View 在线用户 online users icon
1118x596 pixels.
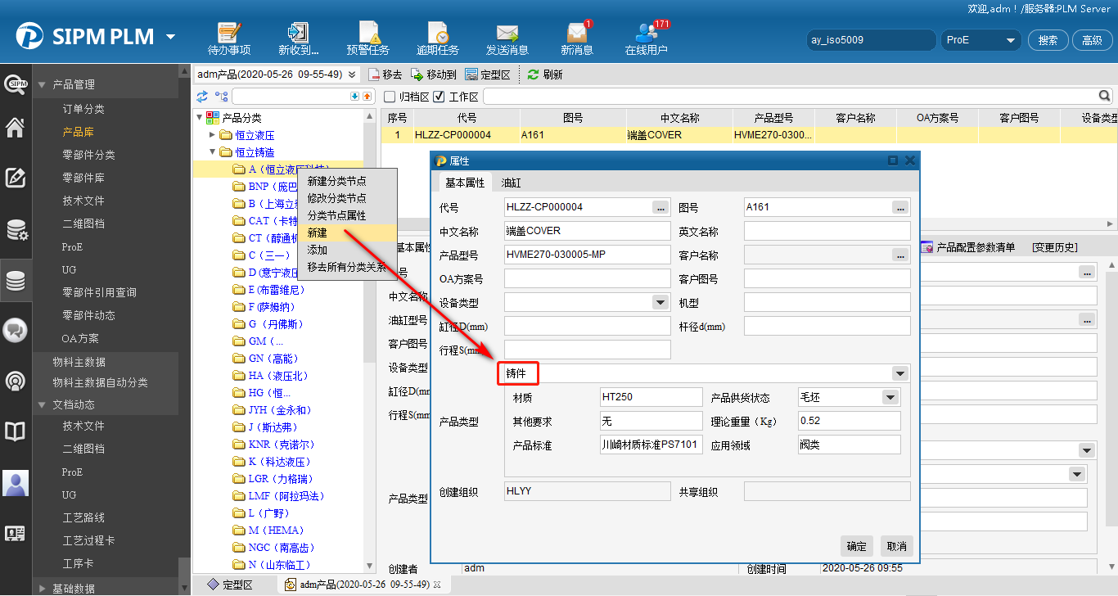tap(646, 38)
